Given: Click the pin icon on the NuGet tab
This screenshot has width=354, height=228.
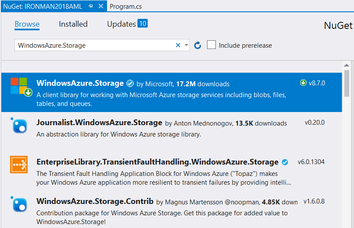Looking at the screenshot, I should point(91,7).
